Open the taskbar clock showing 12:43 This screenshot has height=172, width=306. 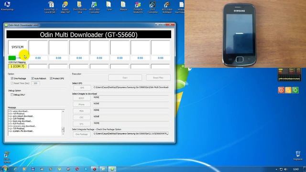coord(295,169)
